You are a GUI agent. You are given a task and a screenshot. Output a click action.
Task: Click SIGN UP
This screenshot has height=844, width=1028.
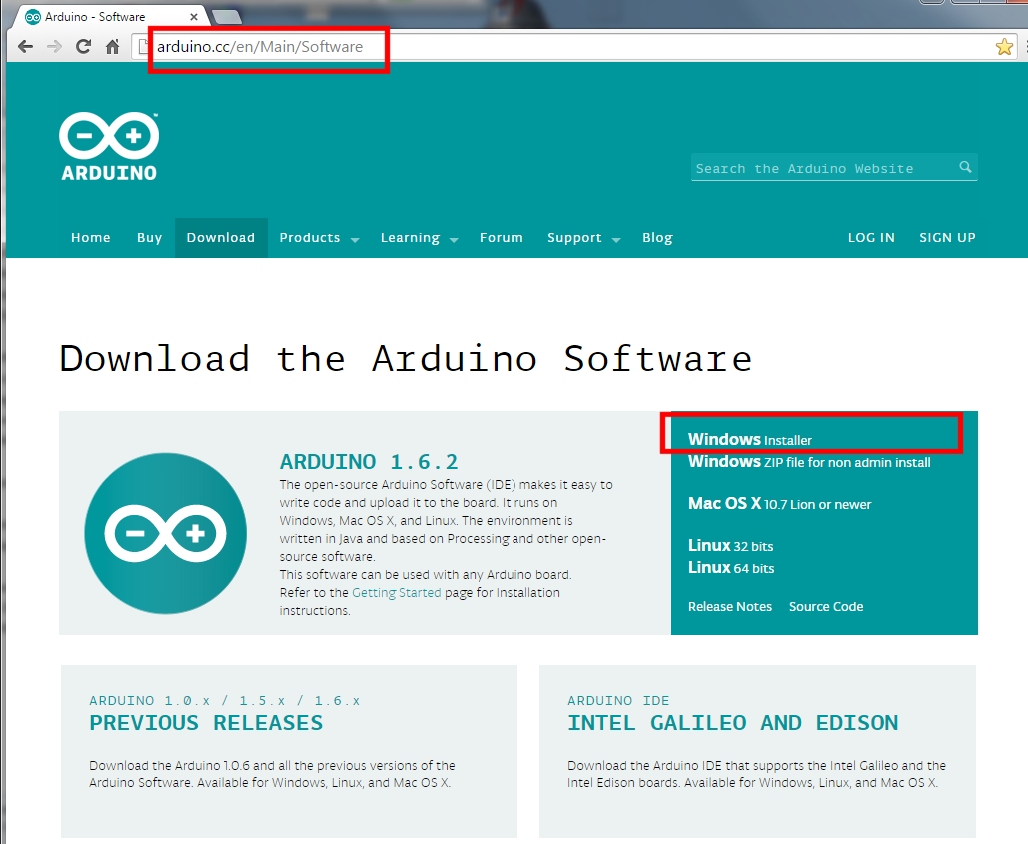pos(947,237)
